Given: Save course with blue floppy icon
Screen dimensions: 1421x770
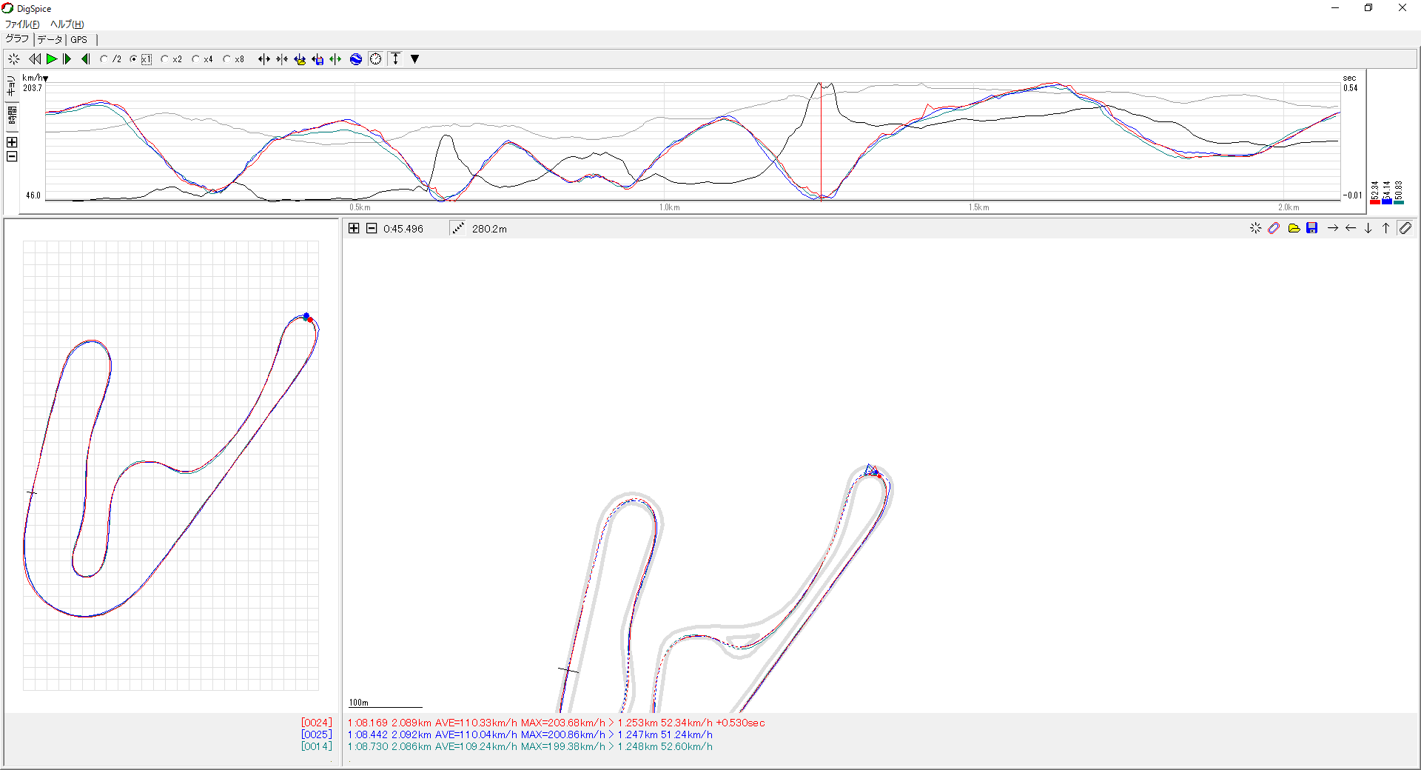Looking at the screenshot, I should click(1312, 228).
